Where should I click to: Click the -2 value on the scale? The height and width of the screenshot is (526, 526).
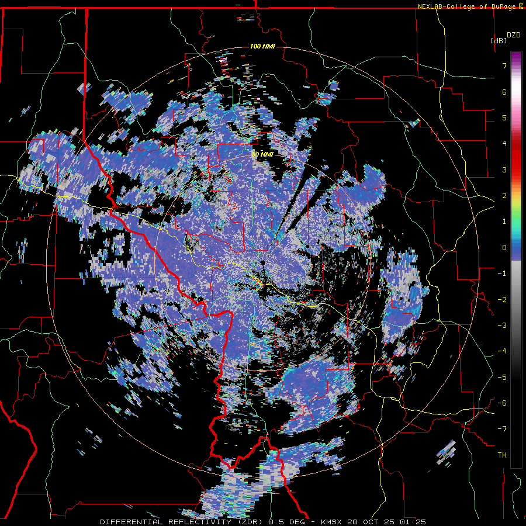(x=502, y=300)
